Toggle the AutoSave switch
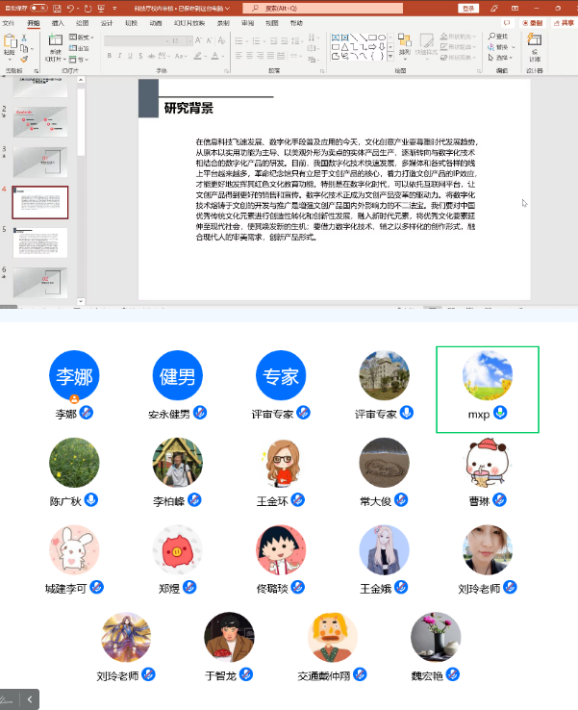 [38, 8]
